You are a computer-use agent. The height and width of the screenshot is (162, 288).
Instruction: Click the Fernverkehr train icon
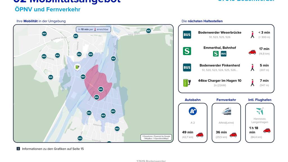226,111
